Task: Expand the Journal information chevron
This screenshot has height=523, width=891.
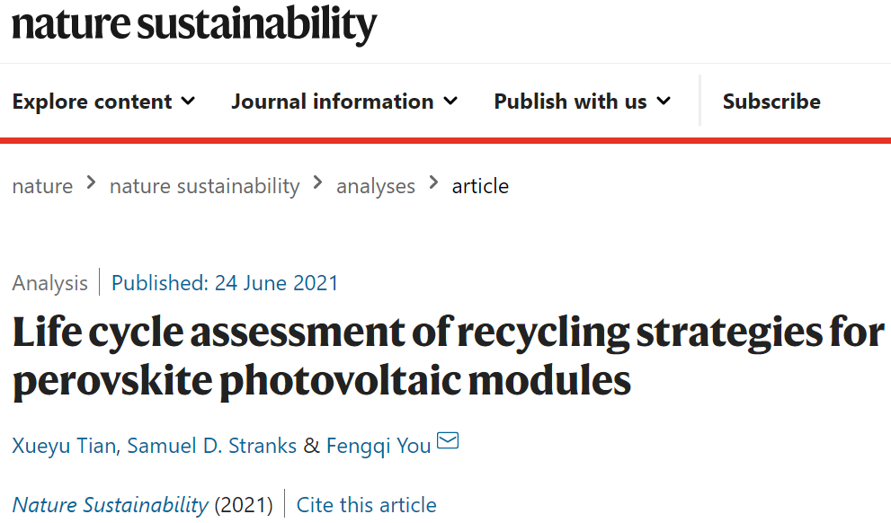Action: click(450, 102)
